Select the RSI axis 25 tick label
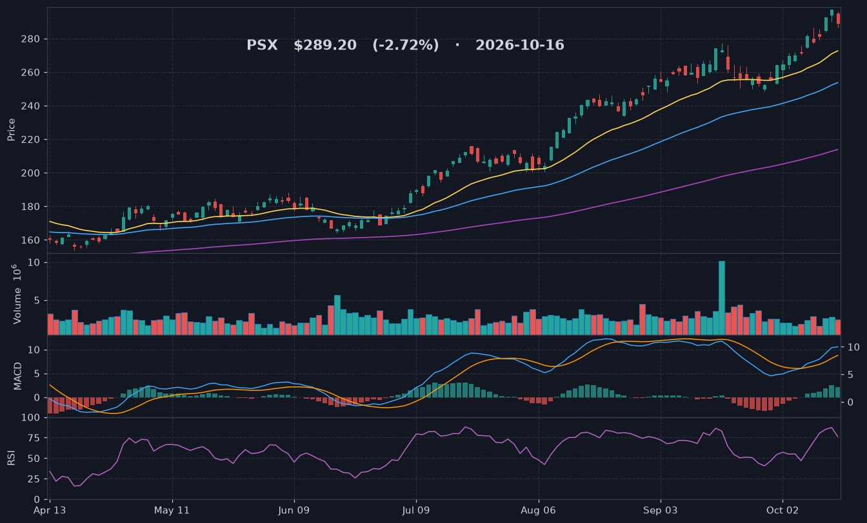The height and width of the screenshot is (523, 867). [x=35, y=479]
